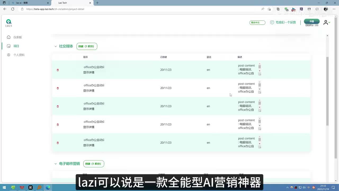This screenshot has height=191, width=339.
Task: Click the LAZI logo icon
Action: click(x=9, y=23)
